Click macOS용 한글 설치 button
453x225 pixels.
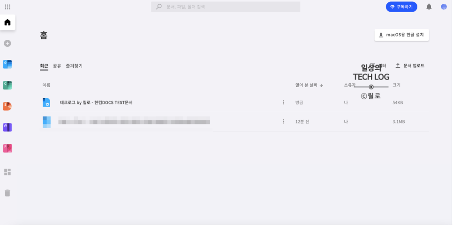tap(401, 35)
